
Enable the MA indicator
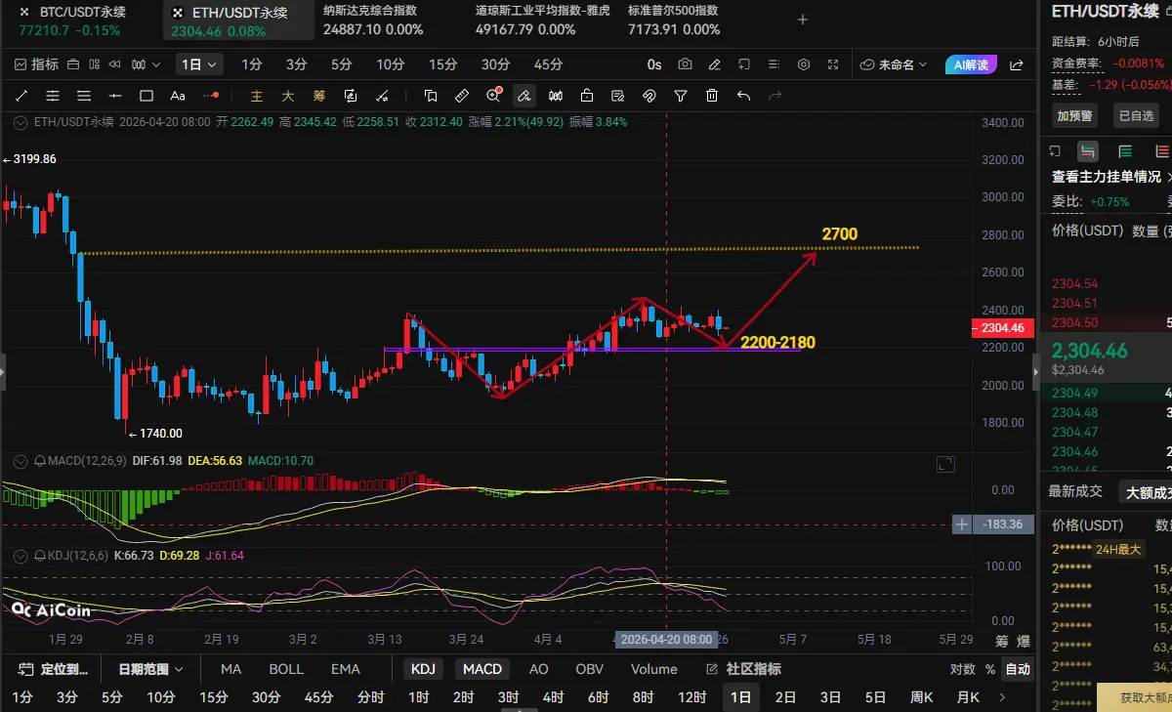pos(231,669)
